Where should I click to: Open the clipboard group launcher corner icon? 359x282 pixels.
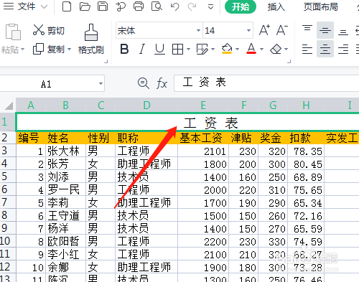[106, 62]
